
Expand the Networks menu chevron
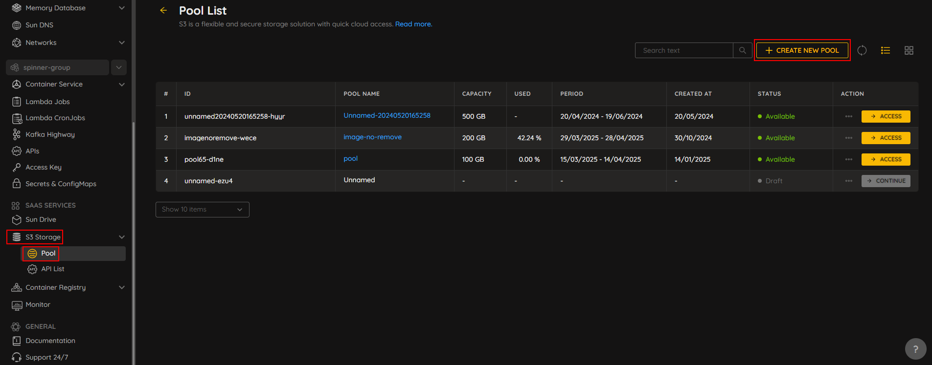click(x=122, y=43)
